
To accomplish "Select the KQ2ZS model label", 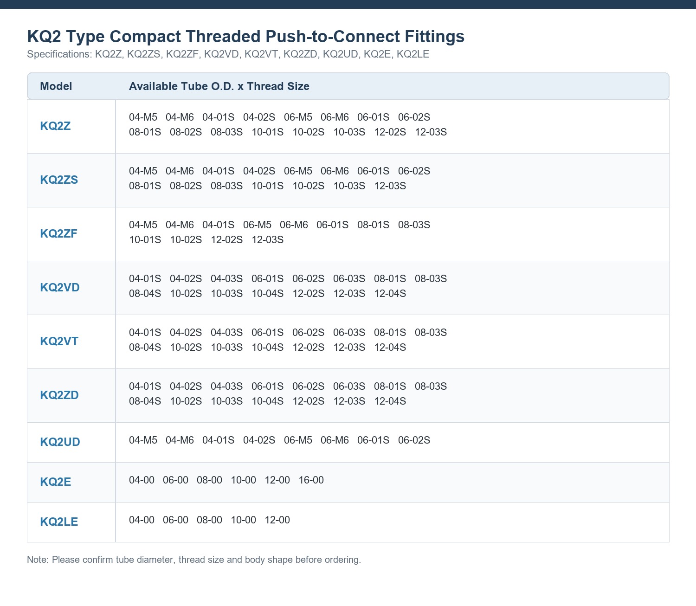I will point(59,180).
